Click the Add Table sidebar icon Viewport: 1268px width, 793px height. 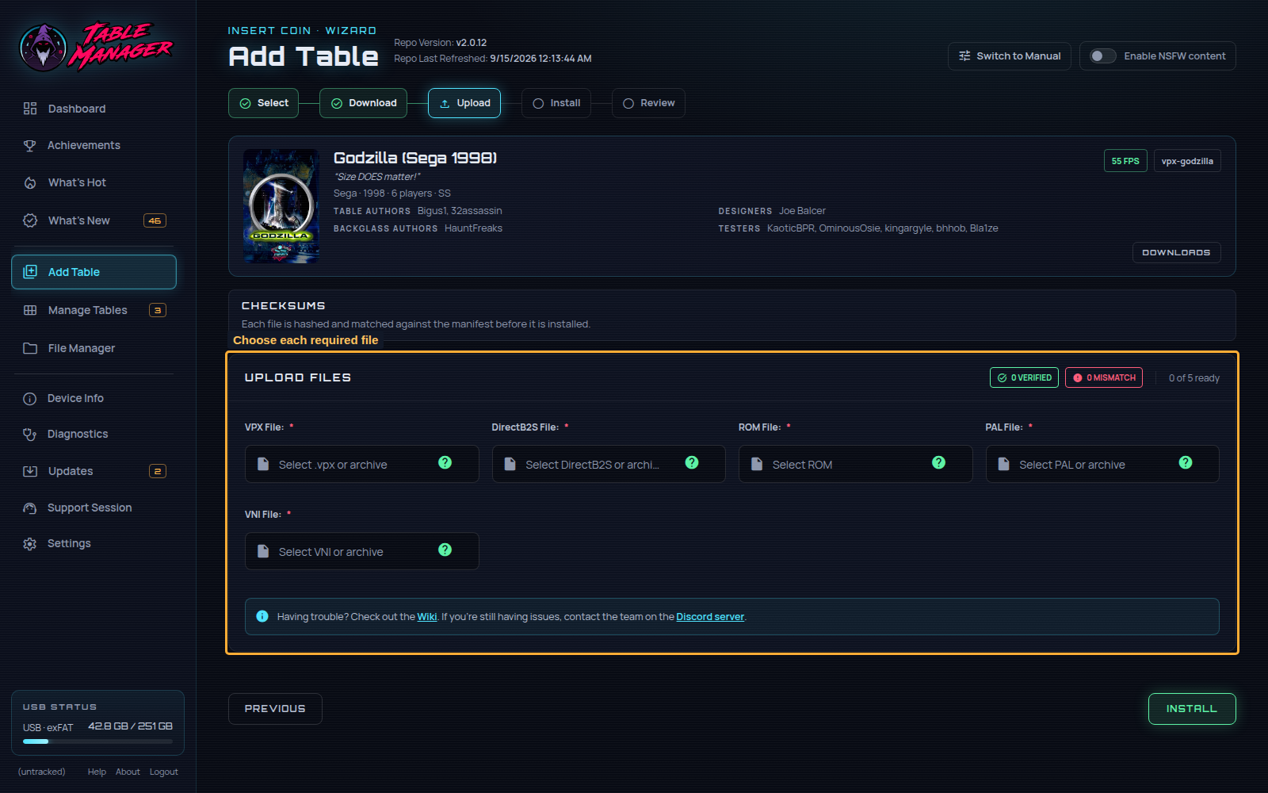(x=30, y=272)
